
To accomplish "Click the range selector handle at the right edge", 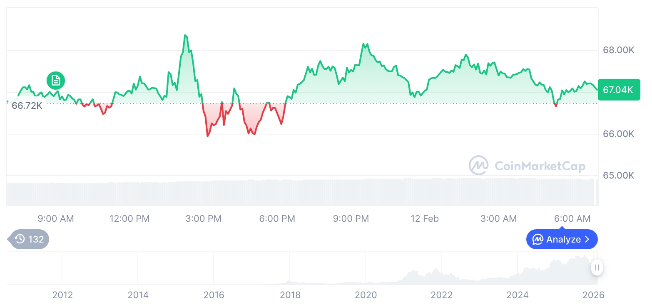I will [x=597, y=267].
